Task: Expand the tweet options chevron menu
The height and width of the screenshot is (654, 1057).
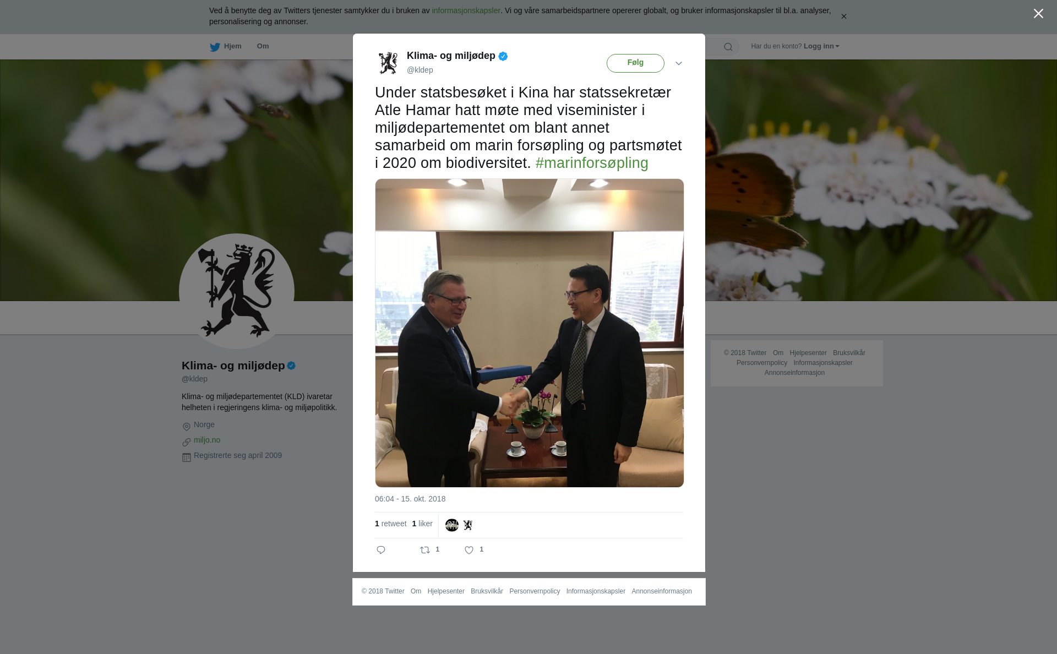Action: pos(679,63)
